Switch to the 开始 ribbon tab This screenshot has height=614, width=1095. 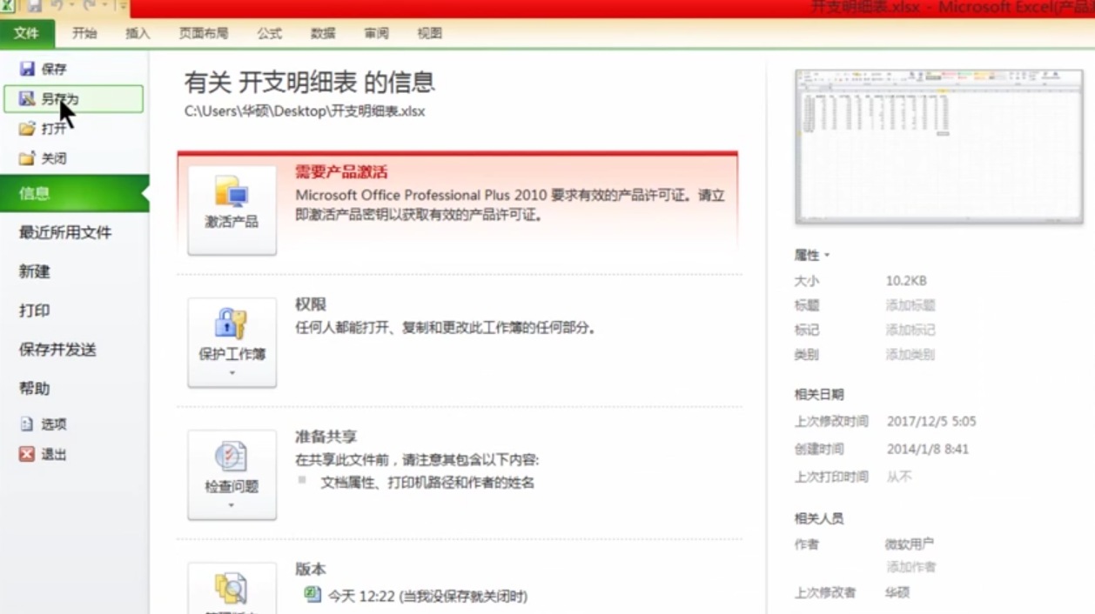[84, 33]
